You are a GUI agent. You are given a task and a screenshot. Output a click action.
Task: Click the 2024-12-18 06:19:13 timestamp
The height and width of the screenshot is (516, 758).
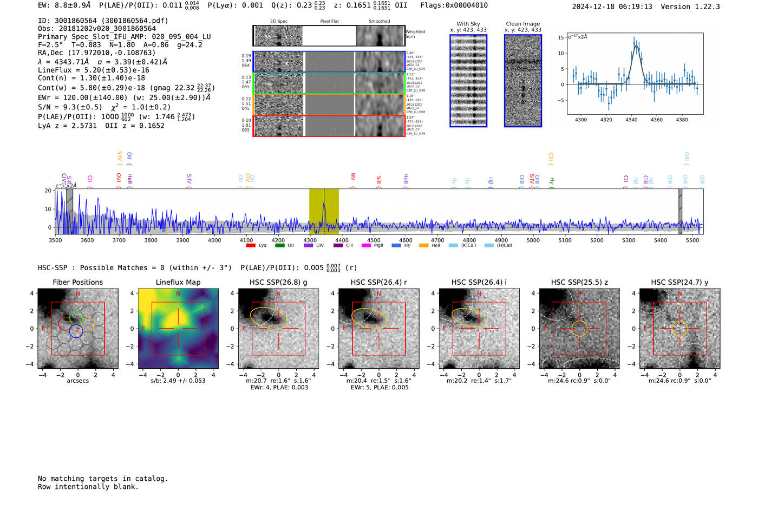click(612, 6)
